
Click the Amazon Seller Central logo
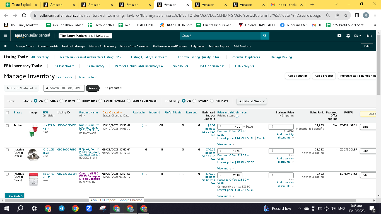click(x=32, y=36)
